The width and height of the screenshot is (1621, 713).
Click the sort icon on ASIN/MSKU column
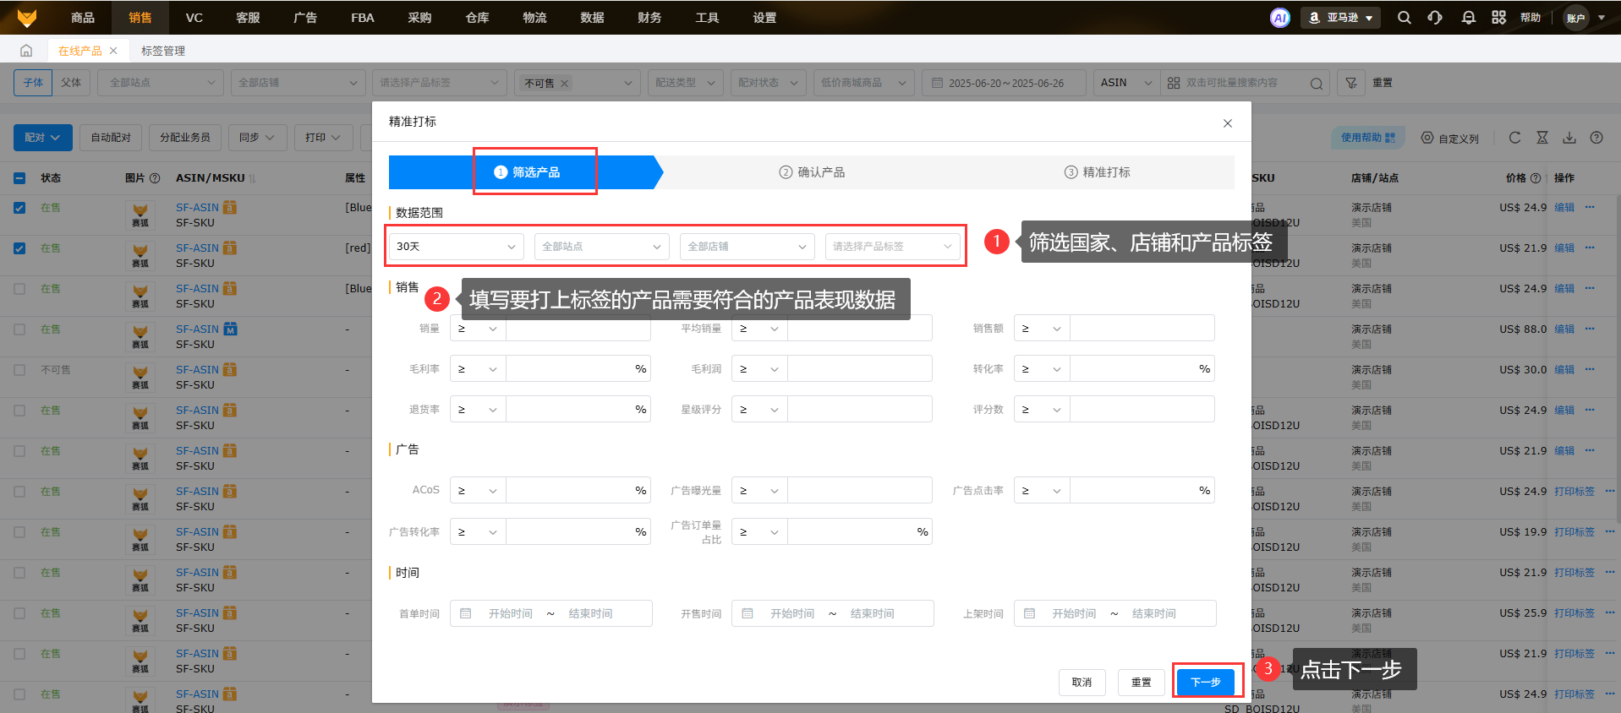tap(252, 178)
